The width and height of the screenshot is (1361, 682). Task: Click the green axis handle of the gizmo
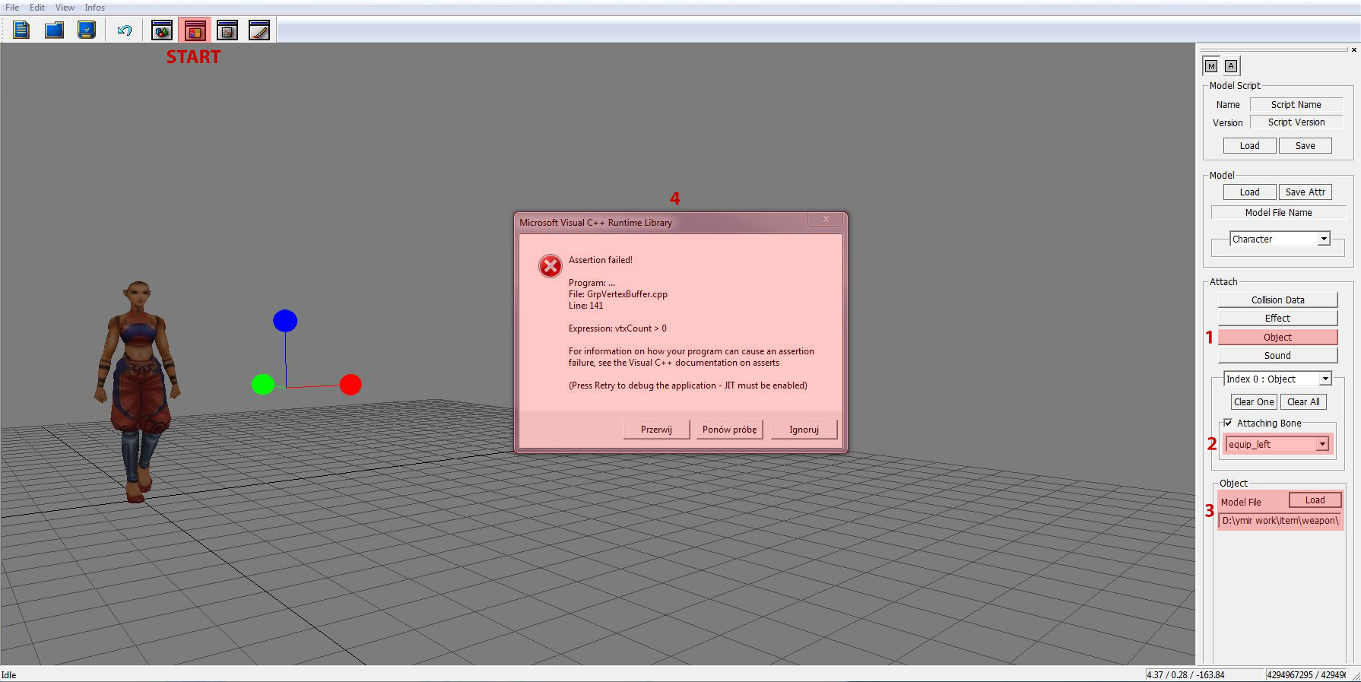click(263, 385)
